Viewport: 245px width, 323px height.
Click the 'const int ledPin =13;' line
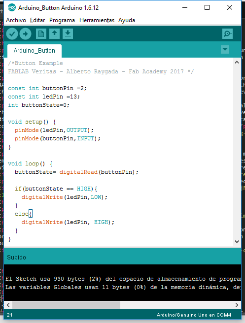(x=44, y=97)
